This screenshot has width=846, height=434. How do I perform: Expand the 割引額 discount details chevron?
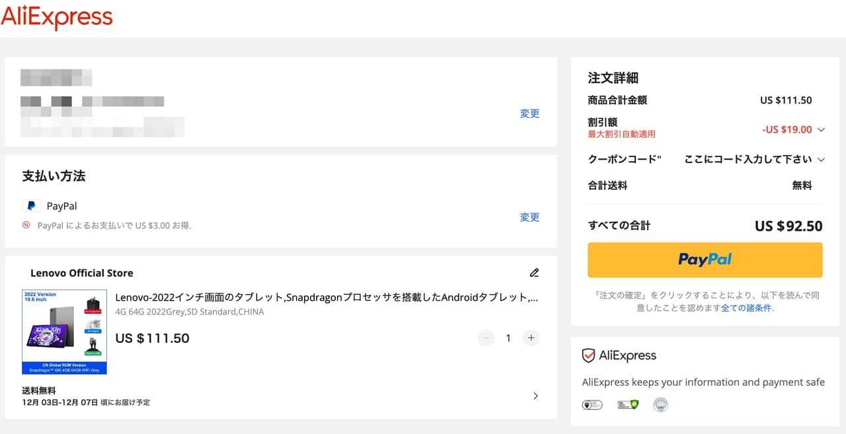tap(821, 129)
